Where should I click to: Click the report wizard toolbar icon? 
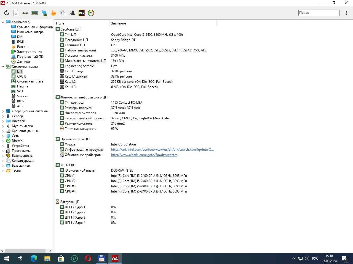(63, 13)
